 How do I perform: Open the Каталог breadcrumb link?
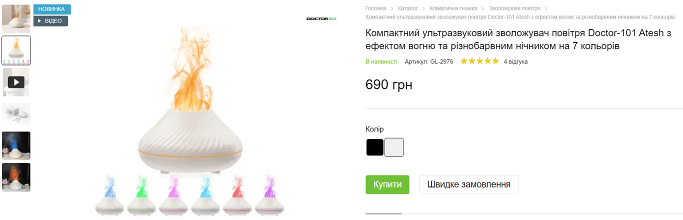point(408,8)
